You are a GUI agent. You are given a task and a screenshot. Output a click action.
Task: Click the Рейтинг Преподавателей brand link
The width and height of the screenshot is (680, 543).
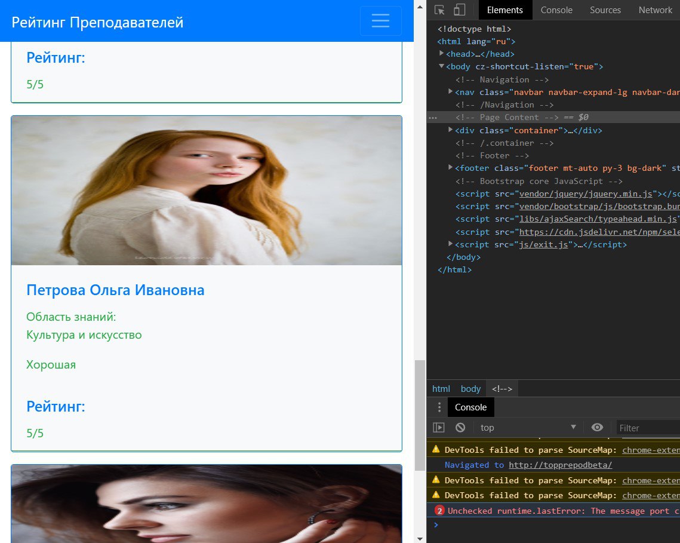(97, 22)
